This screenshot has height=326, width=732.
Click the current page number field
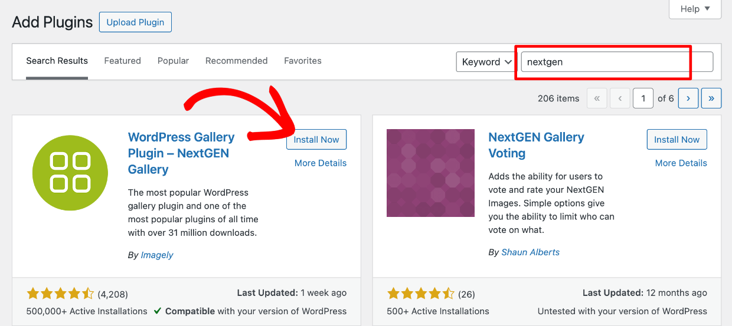(643, 98)
